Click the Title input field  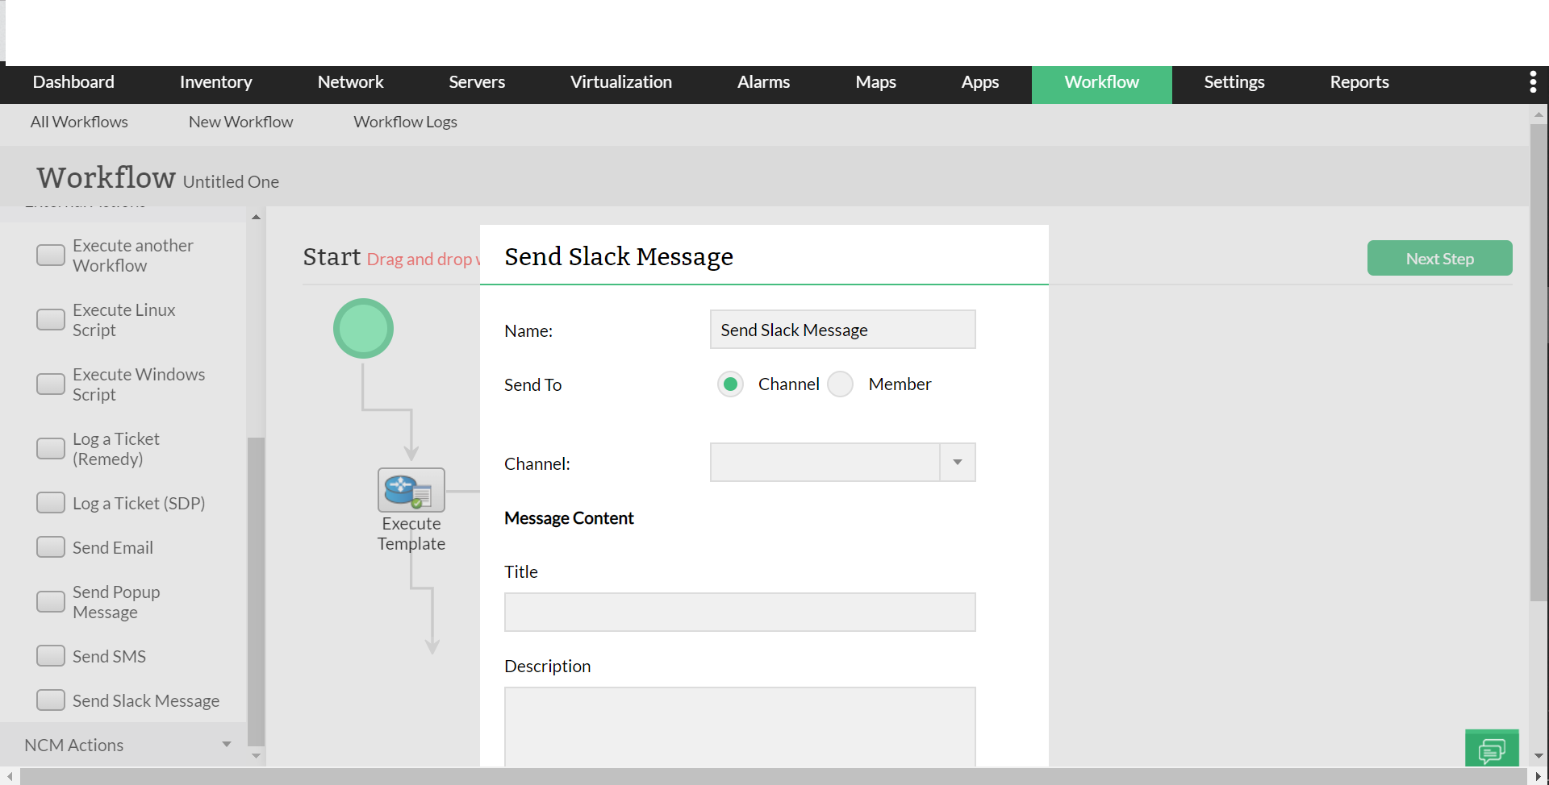tap(739, 613)
